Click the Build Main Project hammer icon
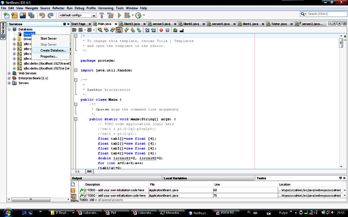This screenshot has width=348, height=217. (102, 15)
